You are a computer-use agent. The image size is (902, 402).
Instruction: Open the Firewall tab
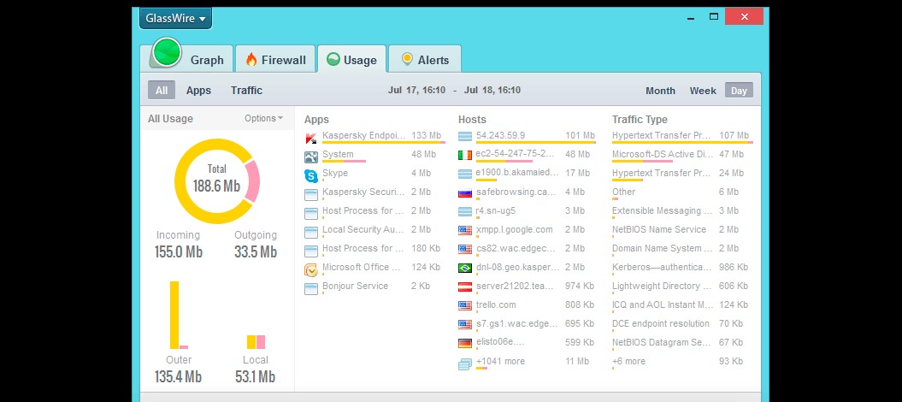(275, 59)
